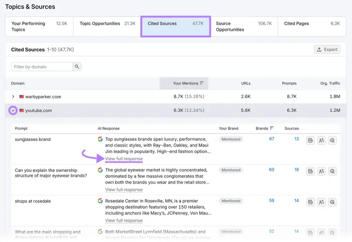Image resolution: width=352 pixels, height=242 pixels.
Task: Open brands count 59 for shops at rosedale
Action: (x=272, y=201)
